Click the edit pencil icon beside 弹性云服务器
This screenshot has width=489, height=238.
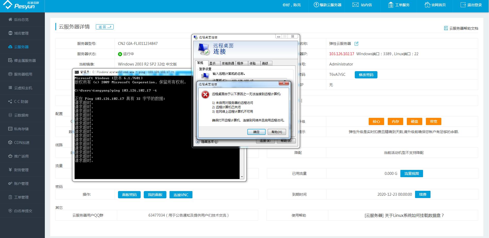(356, 44)
